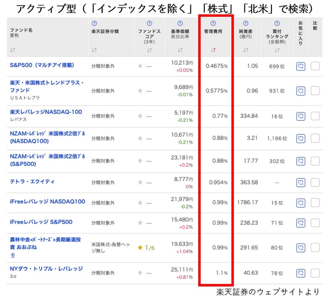Click 1786.17 net assets value
This screenshot has height=298, width=330.
[x=247, y=203]
